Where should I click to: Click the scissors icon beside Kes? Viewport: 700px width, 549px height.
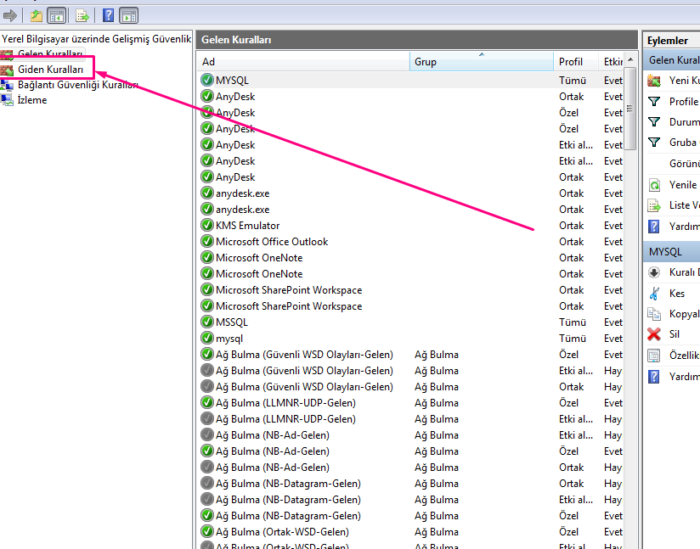(x=654, y=294)
